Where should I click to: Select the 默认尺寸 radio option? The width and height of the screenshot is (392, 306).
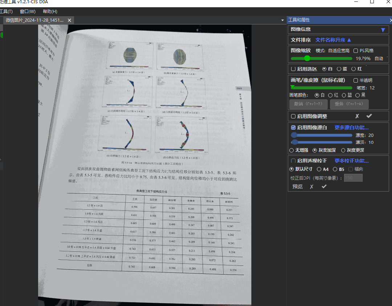tap(291, 169)
